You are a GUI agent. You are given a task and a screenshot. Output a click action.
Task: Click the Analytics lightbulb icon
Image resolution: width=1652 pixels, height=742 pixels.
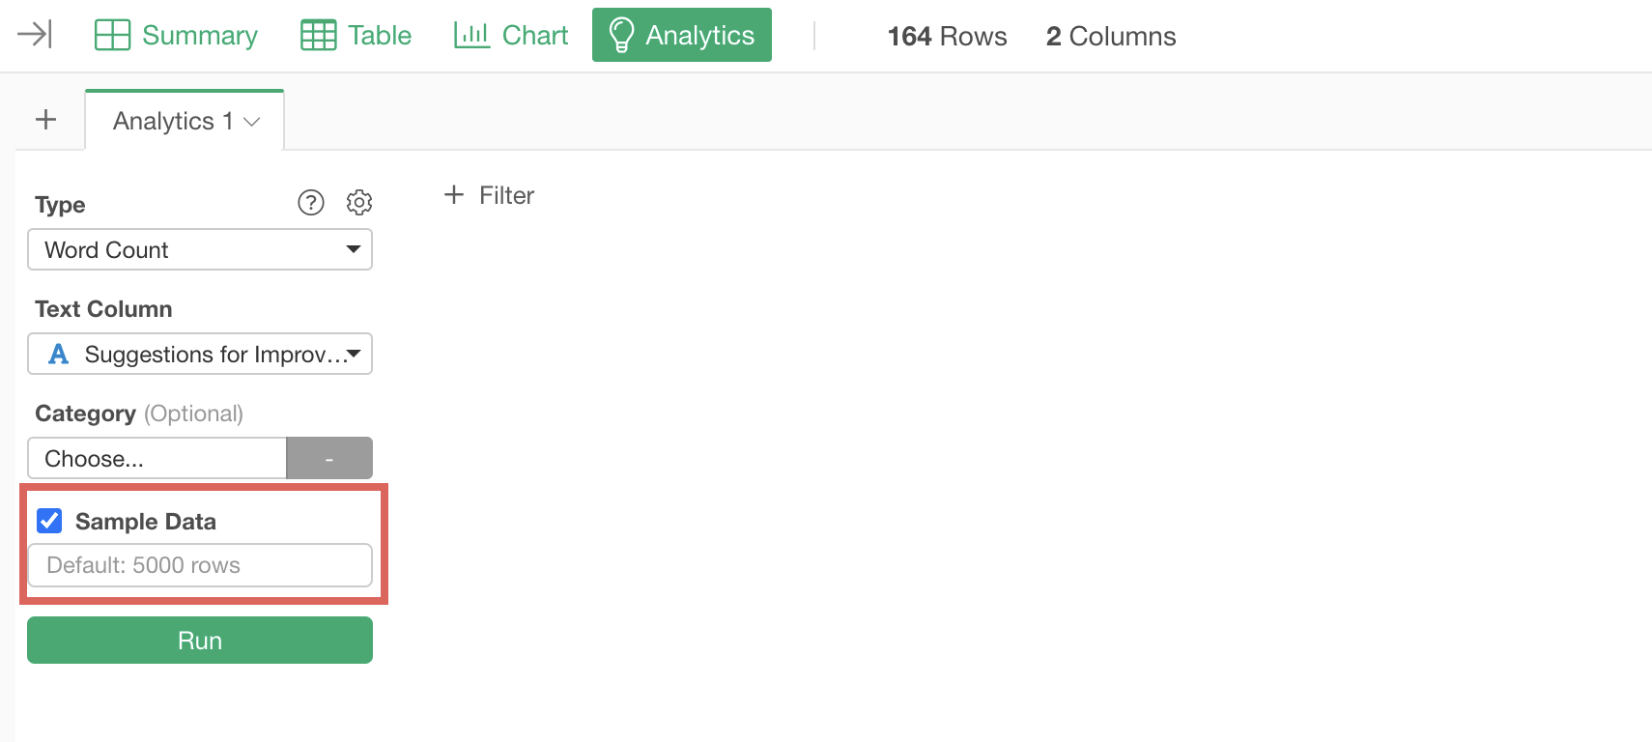(621, 35)
